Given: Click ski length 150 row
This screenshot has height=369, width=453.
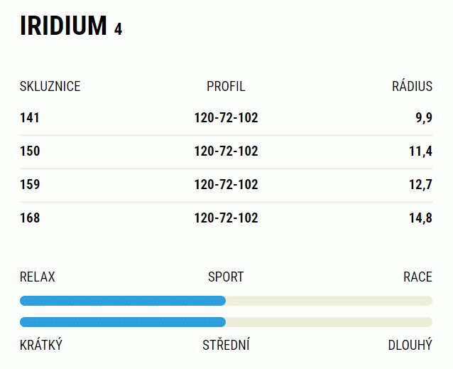Looking at the screenshot, I should (226, 151).
